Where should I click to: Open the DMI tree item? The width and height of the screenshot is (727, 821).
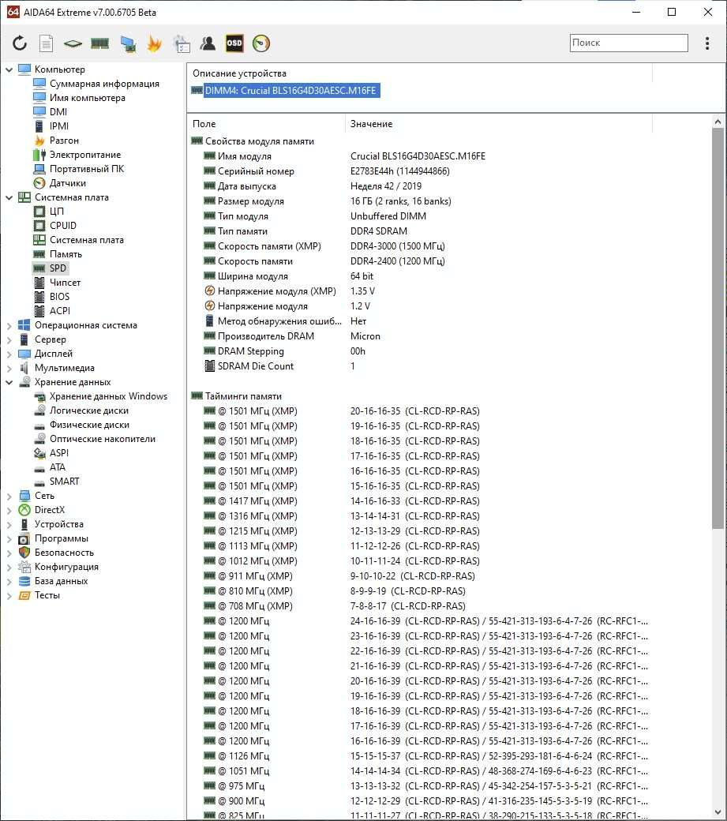tap(58, 111)
